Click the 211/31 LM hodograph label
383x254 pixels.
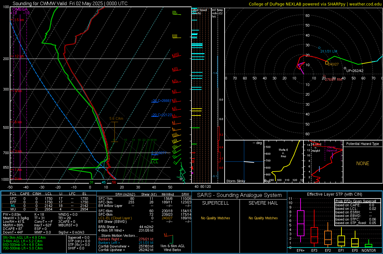click(x=329, y=51)
